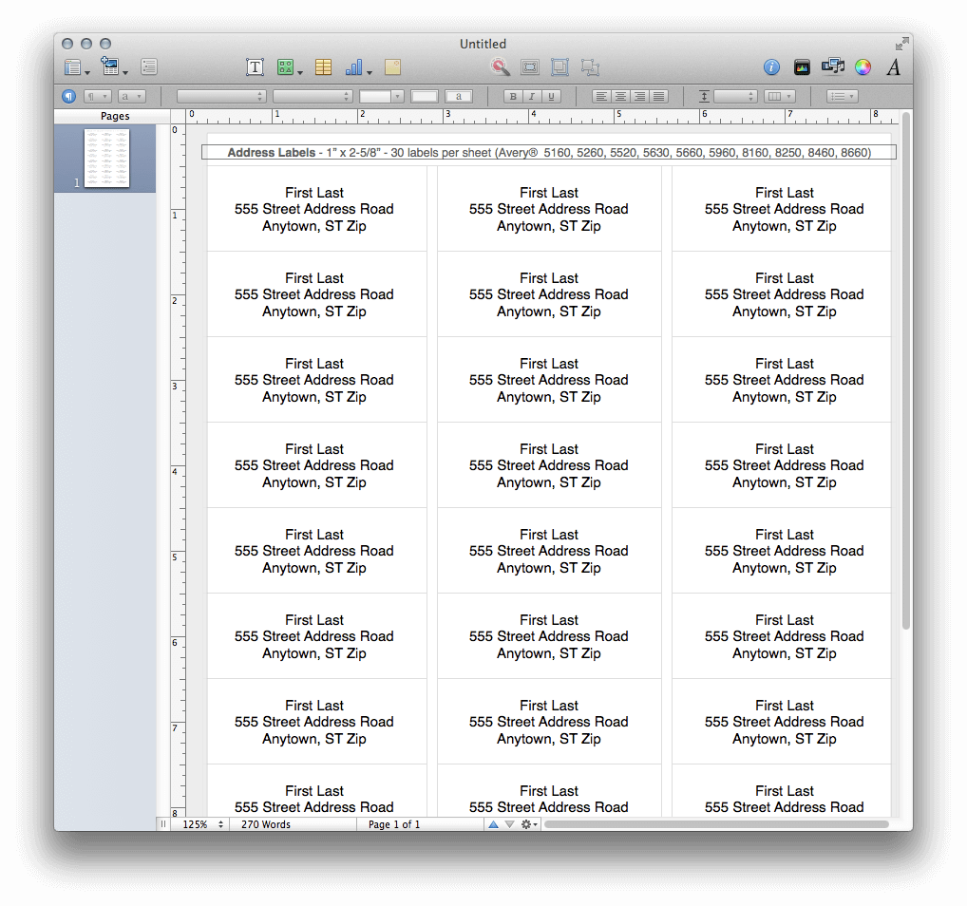Viewport: 967px width, 906px height.
Task: Open the columns dropdown
Action: point(780,96)
